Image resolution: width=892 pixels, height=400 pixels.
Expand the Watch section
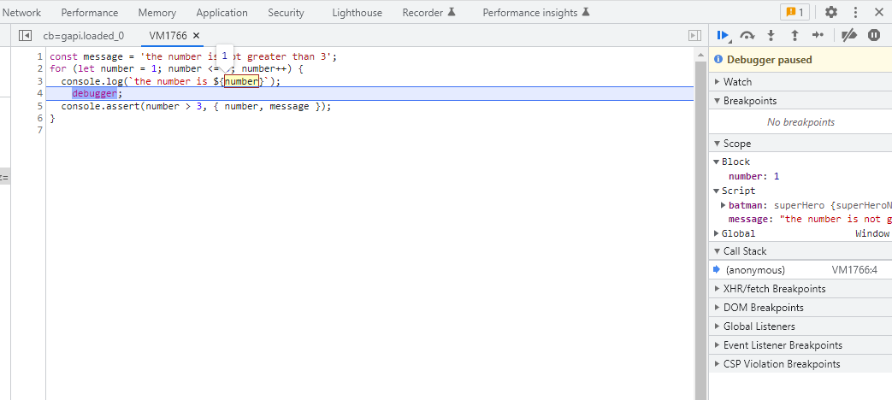[737, 82]
